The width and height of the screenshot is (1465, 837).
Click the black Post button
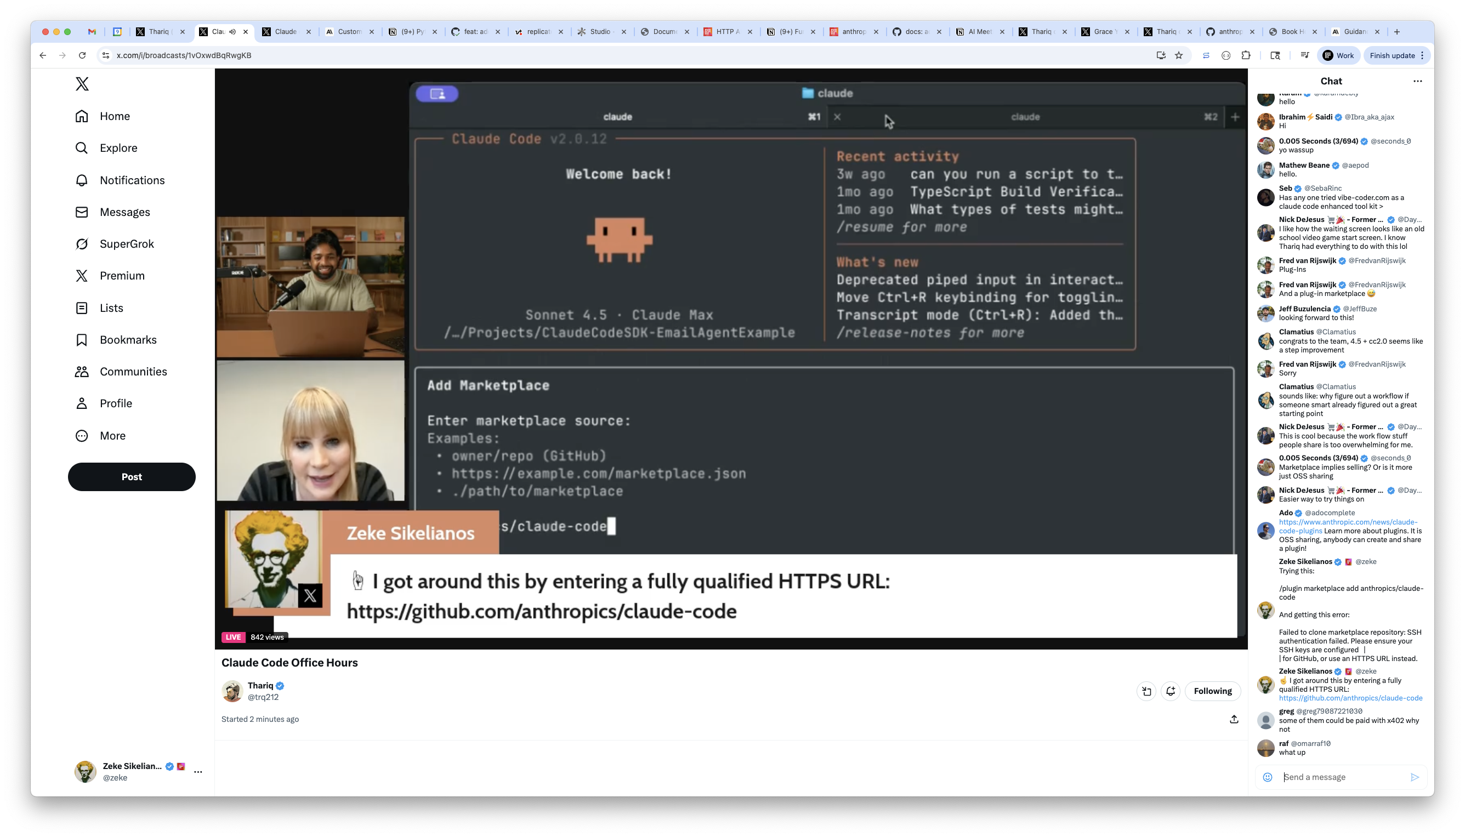click(x=132, y=476)
